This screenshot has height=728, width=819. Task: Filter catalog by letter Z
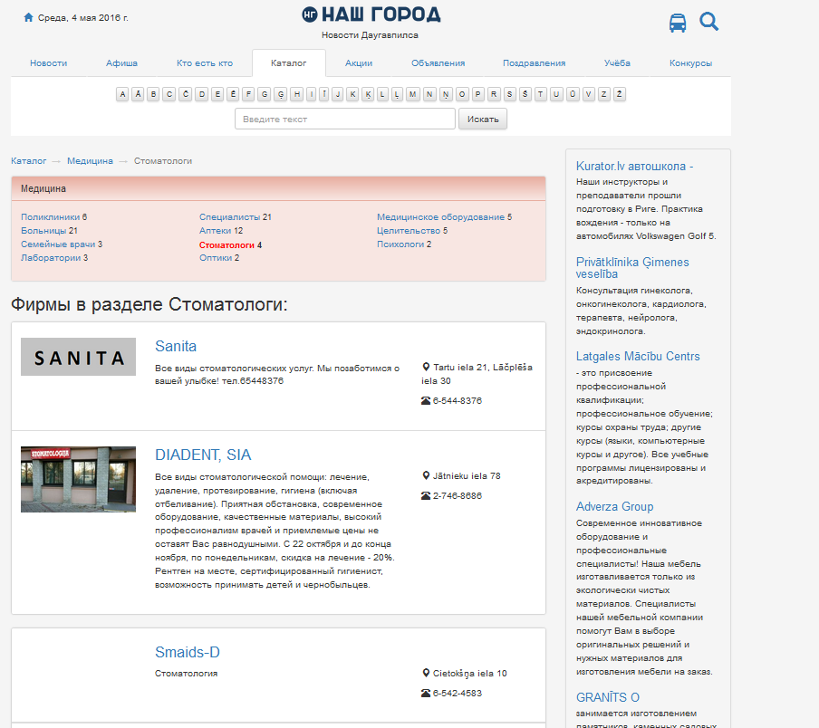604,93
